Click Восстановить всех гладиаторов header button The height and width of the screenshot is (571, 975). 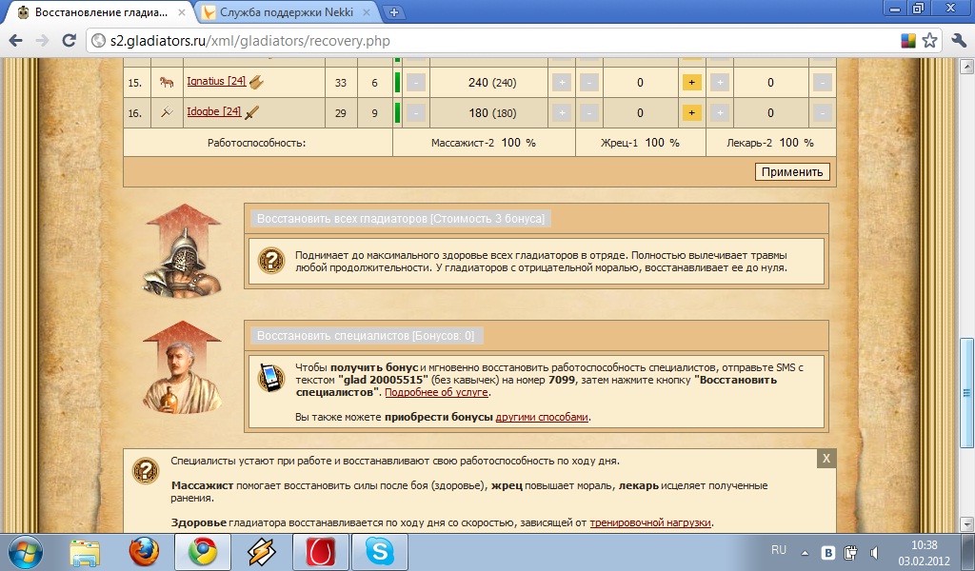coord(401,219)
